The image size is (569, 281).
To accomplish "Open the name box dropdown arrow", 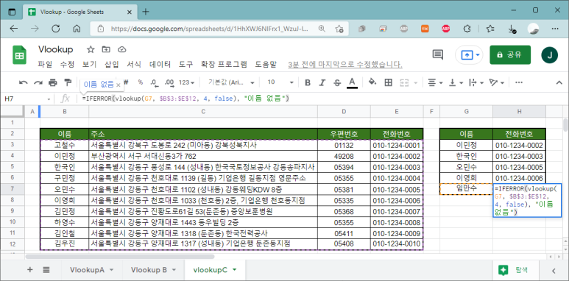I will [49, 99].
